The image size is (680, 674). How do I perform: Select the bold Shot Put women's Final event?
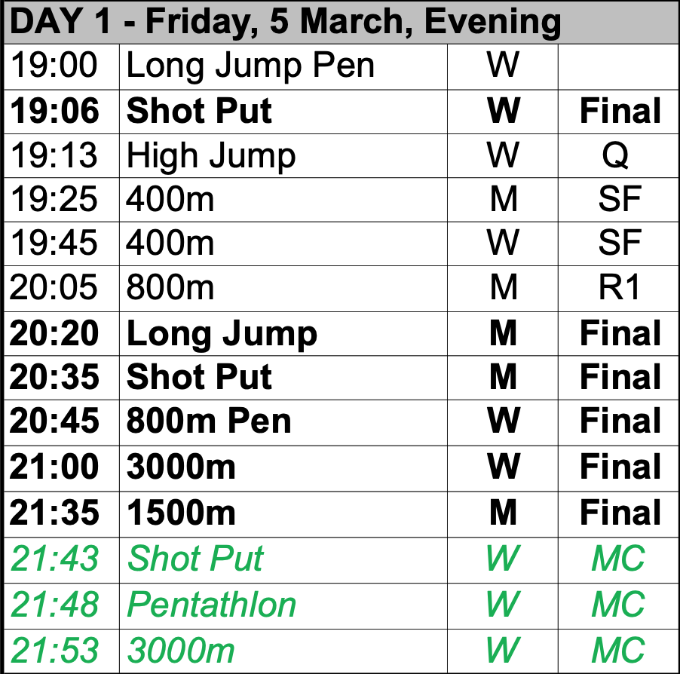pyautogui.click(x=199, y=111)
